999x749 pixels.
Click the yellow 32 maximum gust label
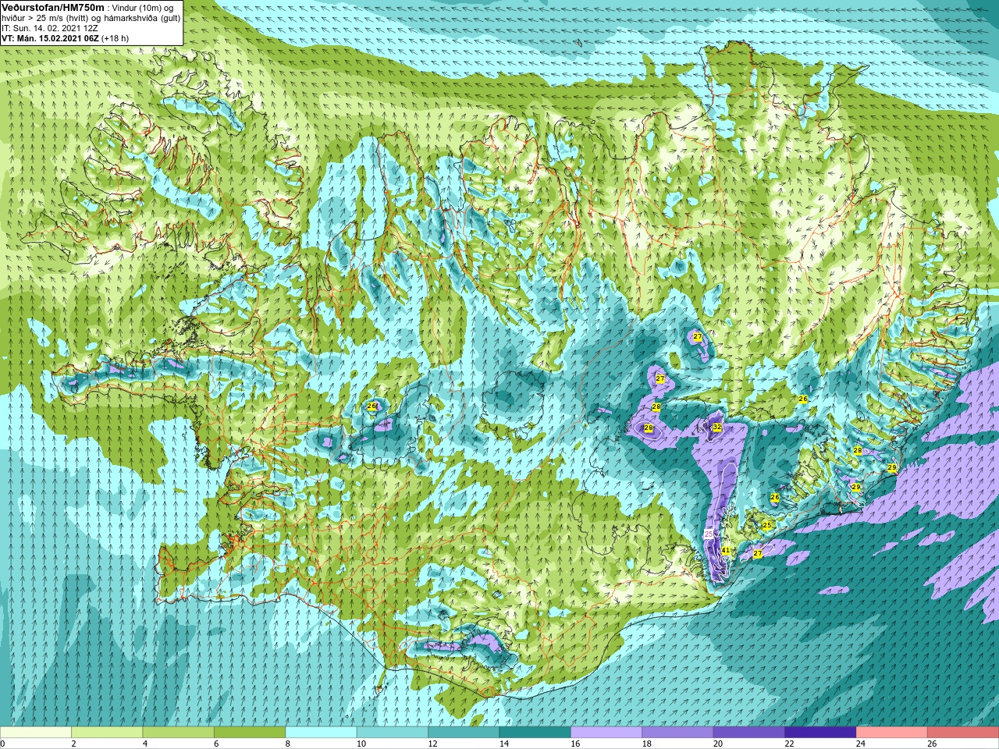[x=716, y=427]
